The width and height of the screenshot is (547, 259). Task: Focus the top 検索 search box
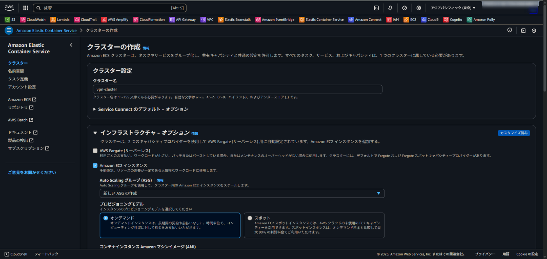[110, 8]
